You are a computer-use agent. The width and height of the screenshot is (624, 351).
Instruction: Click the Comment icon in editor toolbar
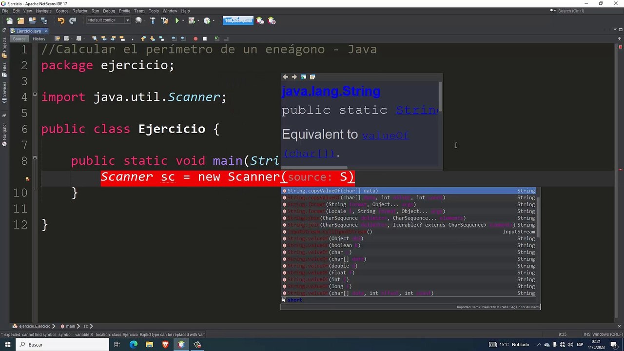tap(217, 39)
